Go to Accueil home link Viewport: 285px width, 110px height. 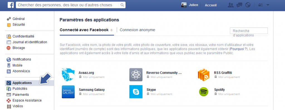coord(211,5)
